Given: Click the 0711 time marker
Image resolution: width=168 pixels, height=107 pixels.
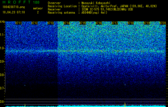Looking at the screenshot, I should pos(18,23).
